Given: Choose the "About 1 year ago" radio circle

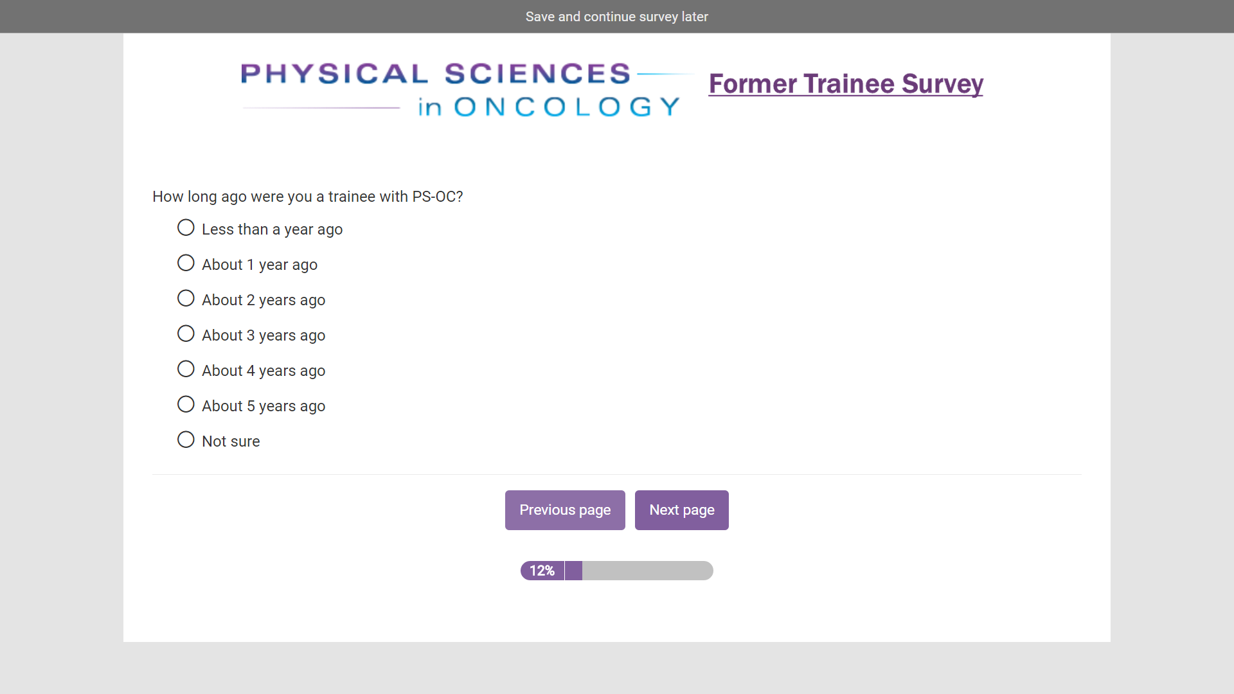Looking at the screenshot, I should [x=186, y=263].
